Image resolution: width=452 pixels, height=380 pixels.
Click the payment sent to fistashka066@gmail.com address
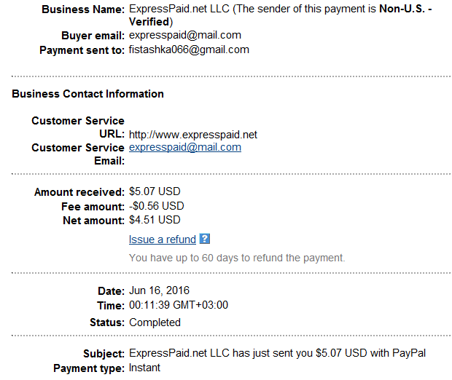[189, 50]
